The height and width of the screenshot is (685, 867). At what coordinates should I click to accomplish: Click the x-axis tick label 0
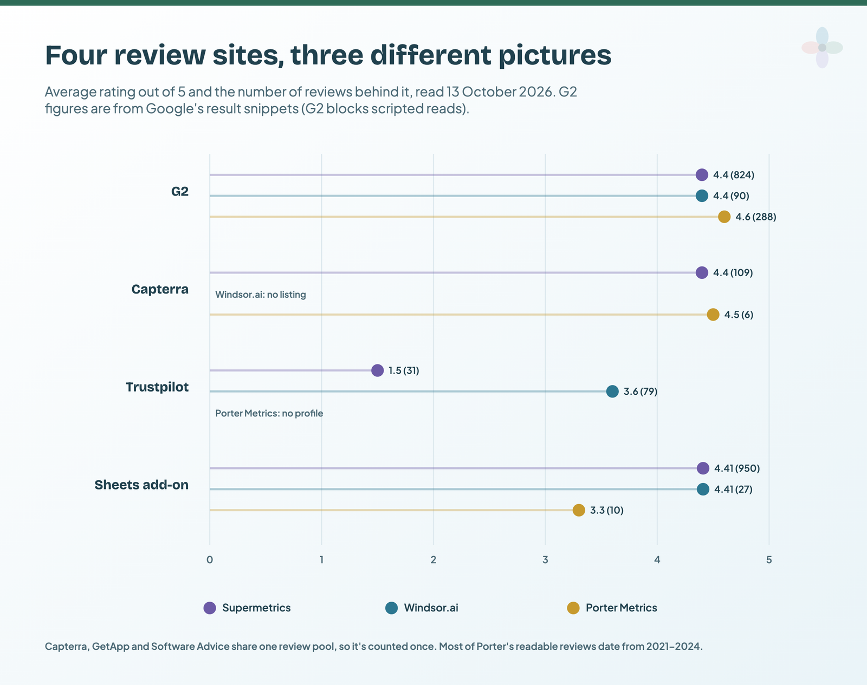pyautogui.click(x=210, y=560)
